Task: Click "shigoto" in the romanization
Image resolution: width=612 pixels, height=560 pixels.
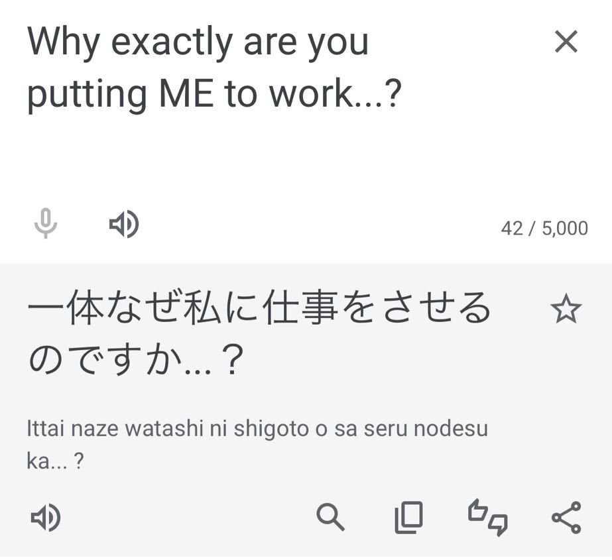Action: tap(273, 428)
